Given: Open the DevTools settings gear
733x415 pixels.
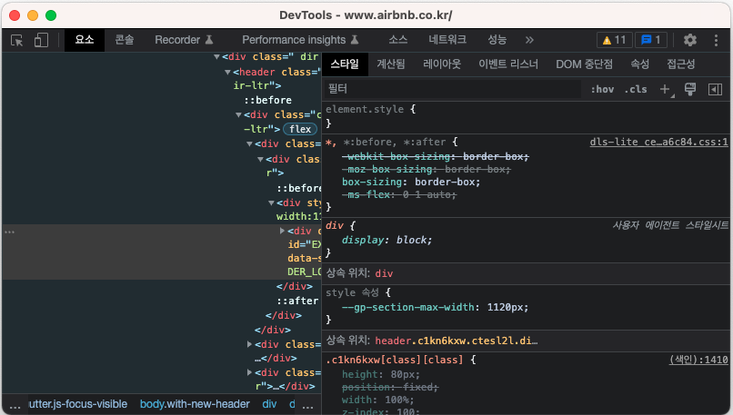Looking at the screenshot, I should (690, 40).
